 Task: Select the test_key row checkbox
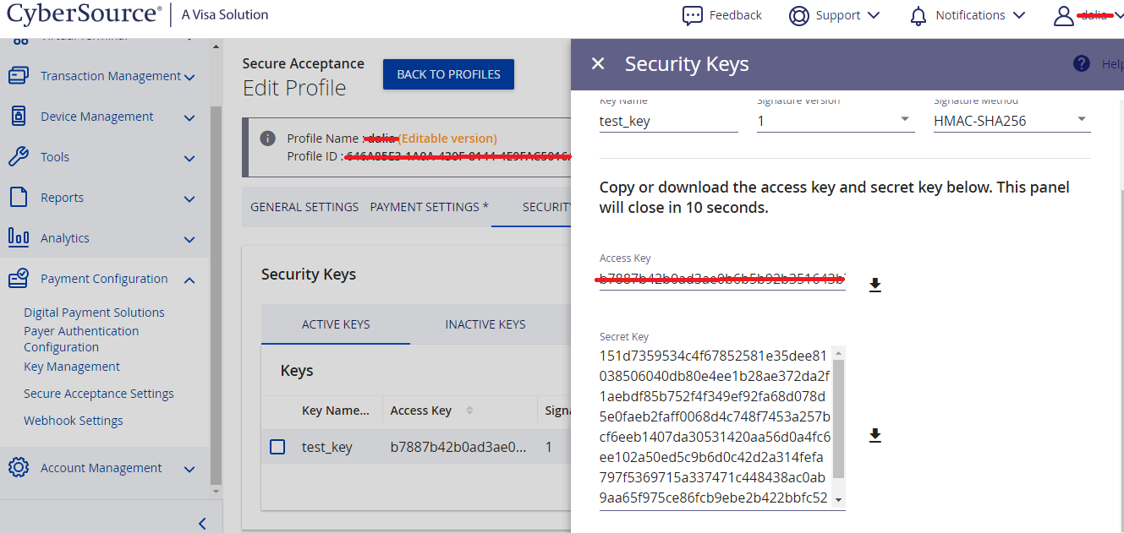coord(277,447)
